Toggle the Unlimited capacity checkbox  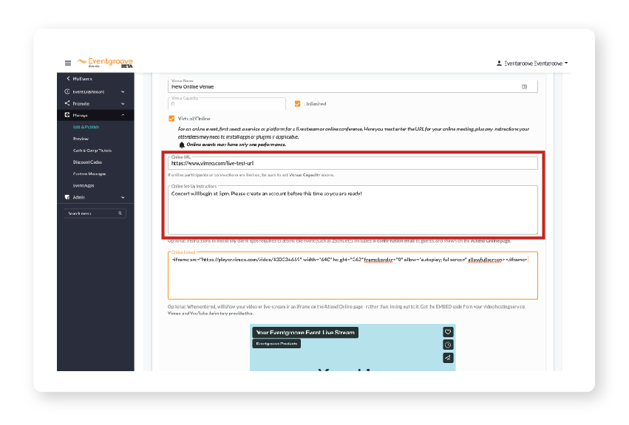(x=297, y=104)
